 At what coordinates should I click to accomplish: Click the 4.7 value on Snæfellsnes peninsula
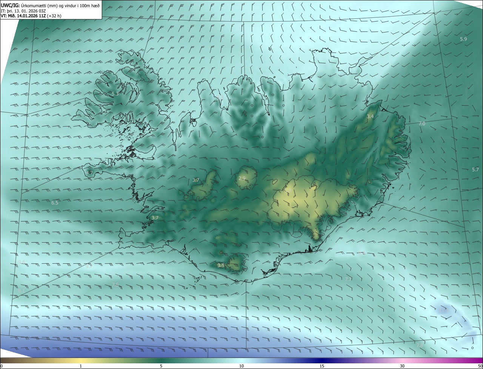coord(89,173)
